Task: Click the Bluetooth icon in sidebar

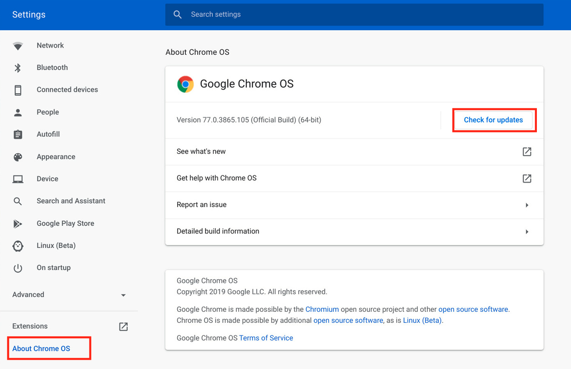Action: tap(18, 68)
